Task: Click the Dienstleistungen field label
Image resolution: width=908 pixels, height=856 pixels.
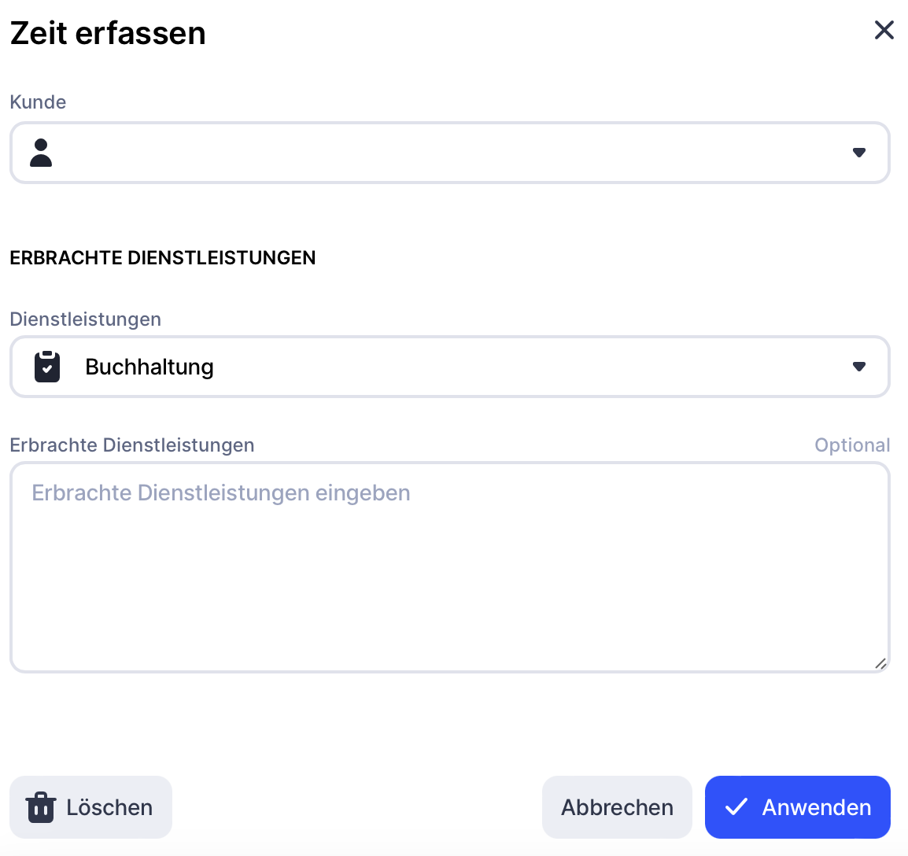Action: [85, 319]
